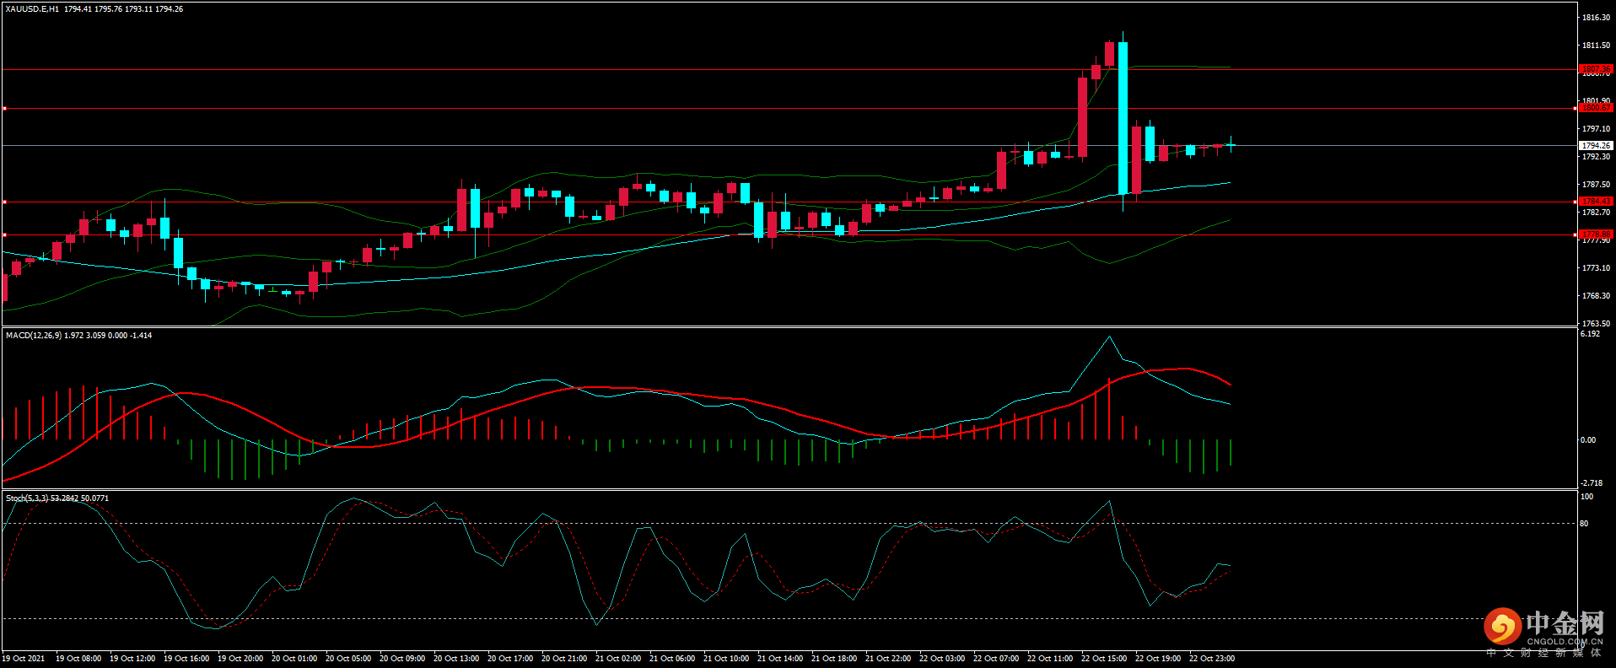The width and height of the screenshot is (1616, 668).
Task: Click the 1782.70 price axis label
Action: click(1596, 212)
